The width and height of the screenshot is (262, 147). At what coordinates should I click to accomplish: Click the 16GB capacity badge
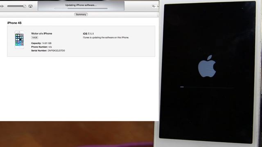pos(34,38)
